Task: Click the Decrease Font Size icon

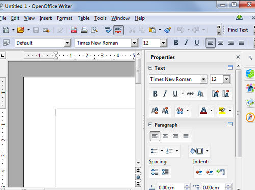Action: (226, 94)
